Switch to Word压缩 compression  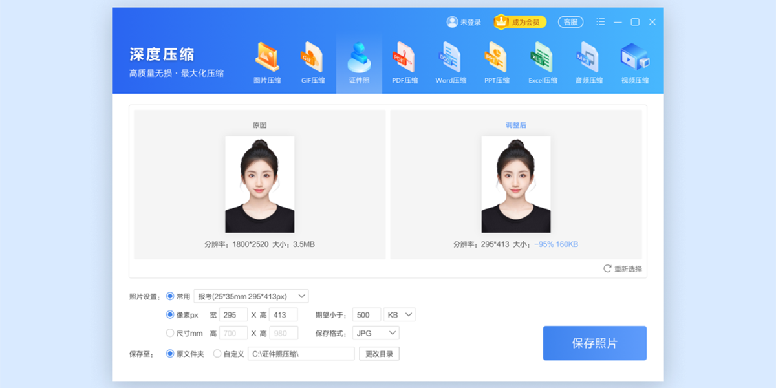[x=451, y=63]
